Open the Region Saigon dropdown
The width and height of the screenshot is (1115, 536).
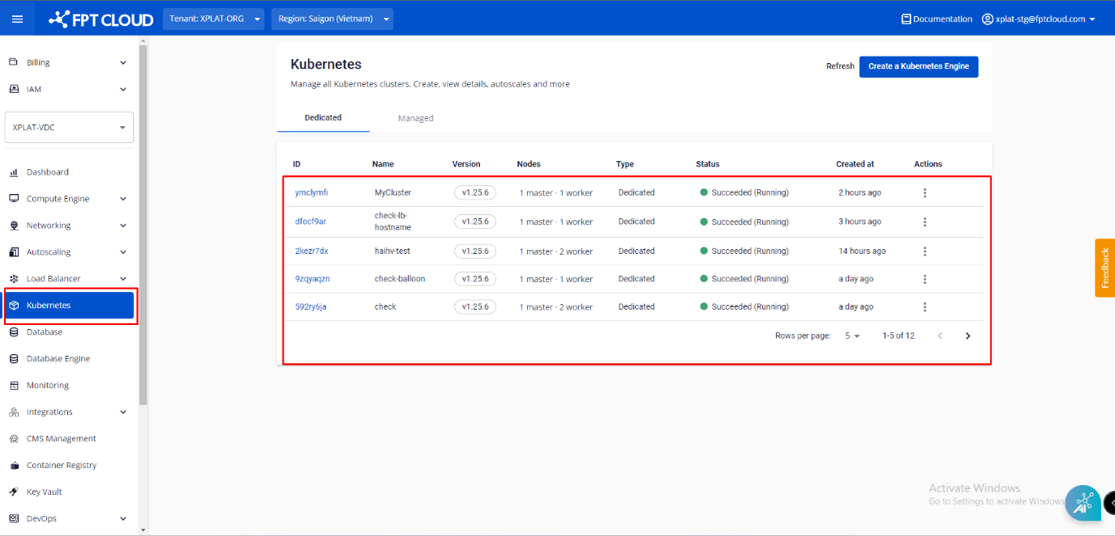pos(332,19)
